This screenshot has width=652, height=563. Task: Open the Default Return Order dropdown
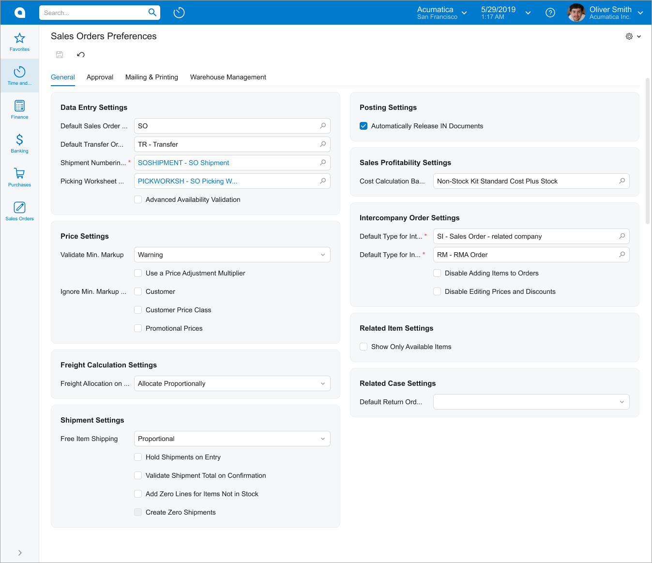[622, 402]
